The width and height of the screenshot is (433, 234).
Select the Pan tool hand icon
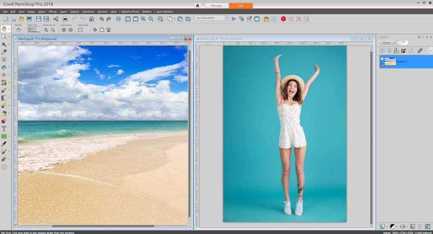(4, 29)
